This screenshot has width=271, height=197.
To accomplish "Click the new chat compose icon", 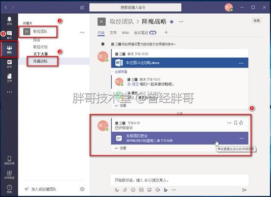I will [x=82, y=7].
